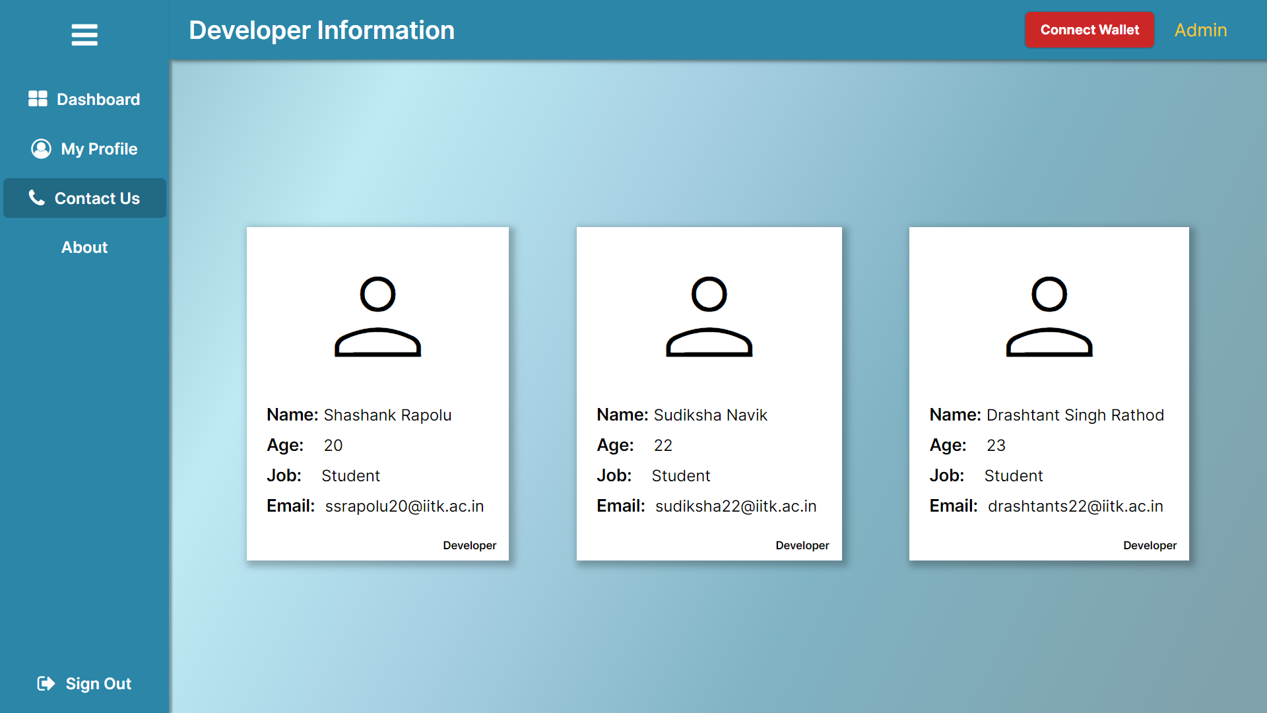Open the Contact Us sidebar item

[97, 198]
